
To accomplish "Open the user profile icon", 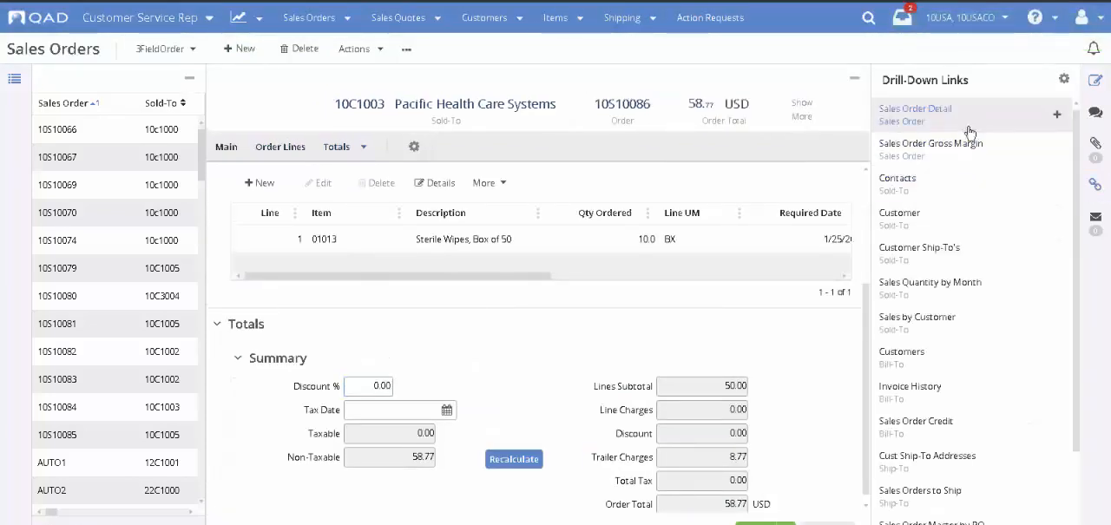I will click(x=1081, y=17).
